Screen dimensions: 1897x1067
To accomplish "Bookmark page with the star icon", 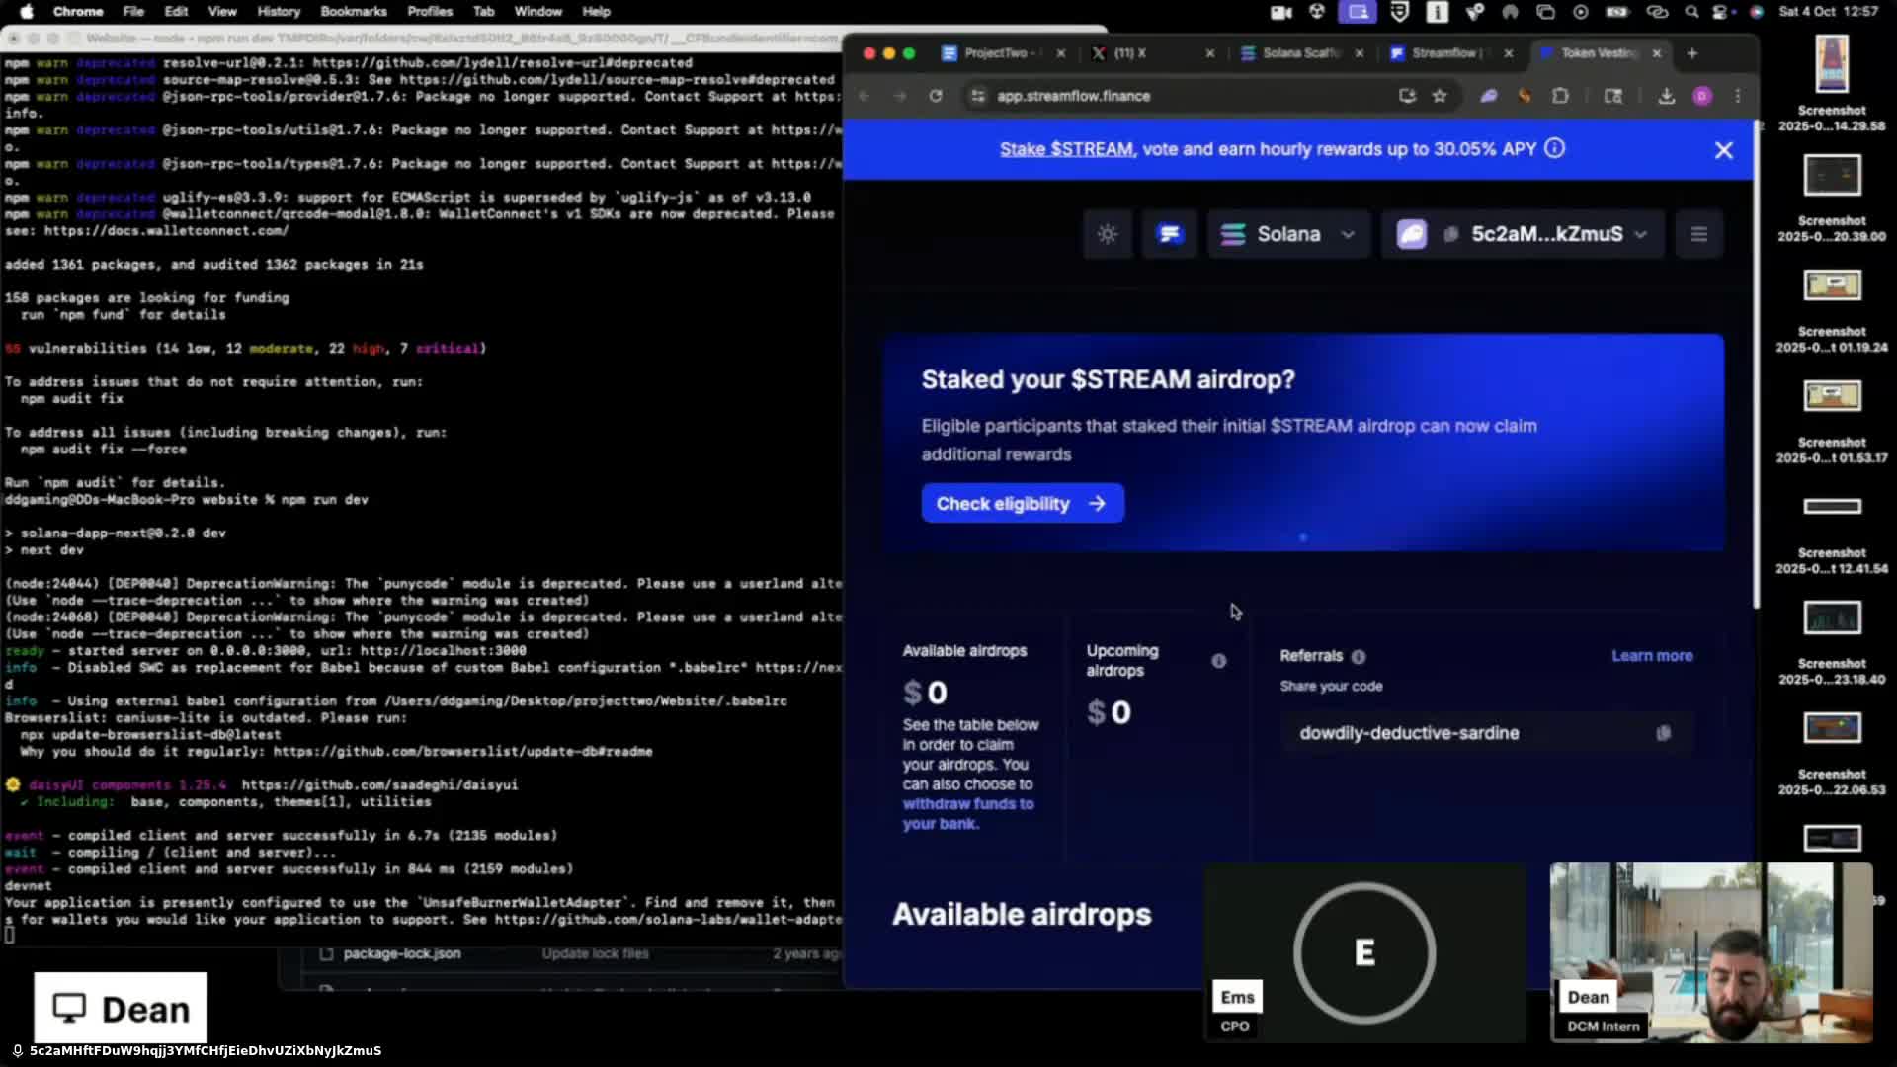I will (x=1440, y=96).
